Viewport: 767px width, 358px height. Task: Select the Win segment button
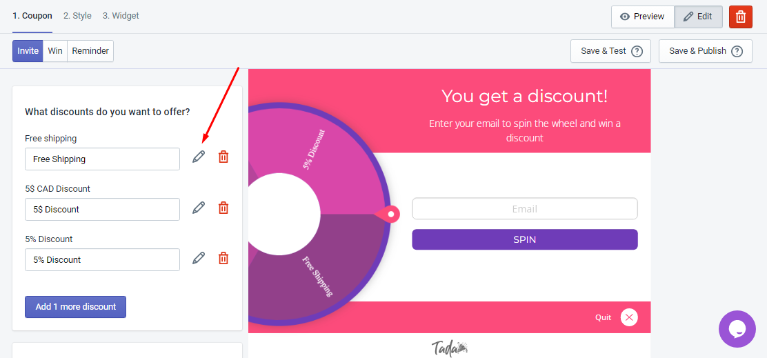tap(55, 51)
